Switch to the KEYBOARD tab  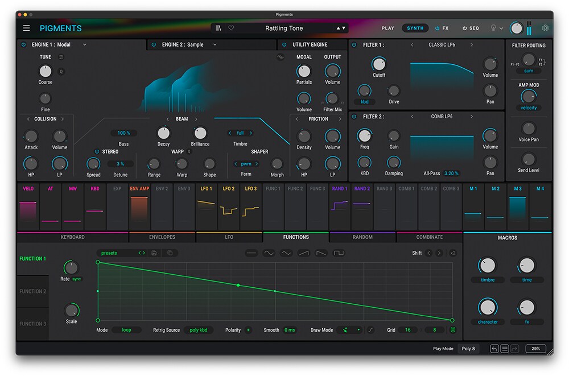point(73,237)
